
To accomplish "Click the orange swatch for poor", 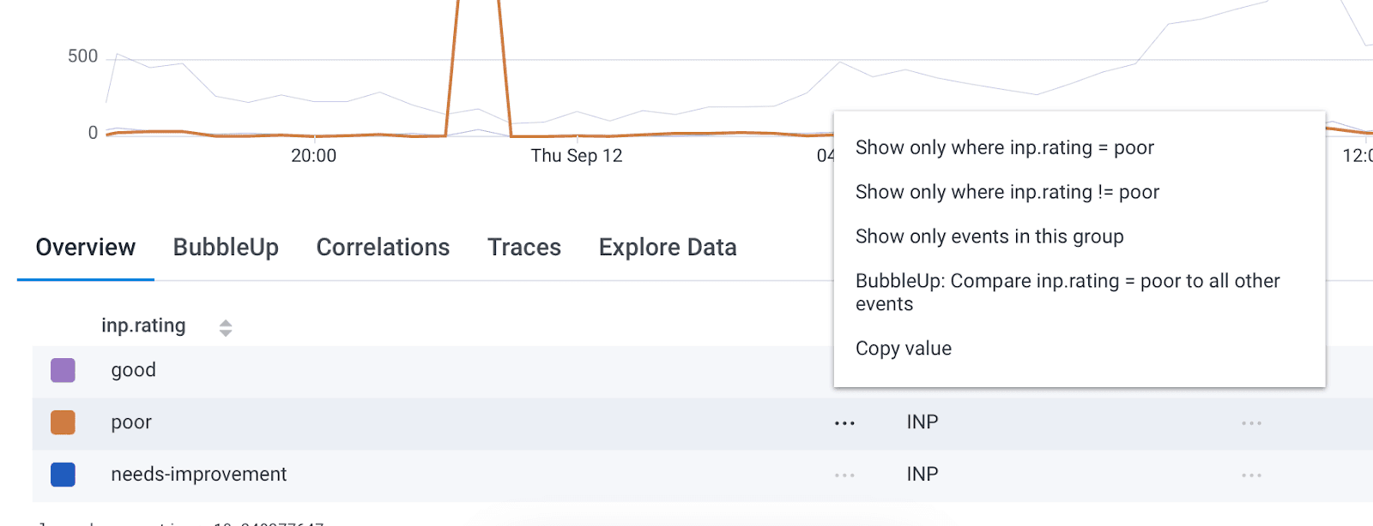I will tap(63, 422).
